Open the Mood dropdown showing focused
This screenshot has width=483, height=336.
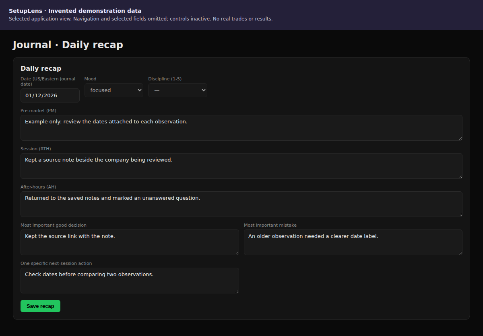click(x=114, y=90)
